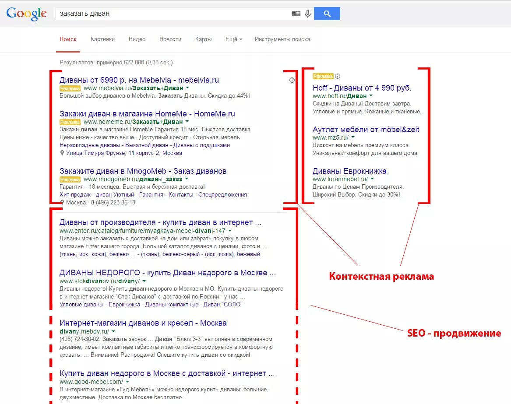Click location pin beside Москва phone number
The width and height of the screenshot is (511, 404).
point(62,202)
